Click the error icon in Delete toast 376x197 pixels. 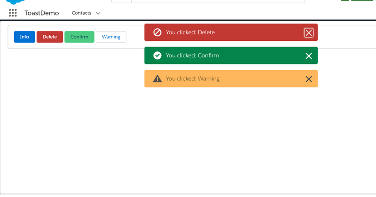(157, 32)
